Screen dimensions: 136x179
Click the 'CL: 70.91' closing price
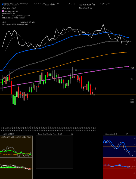pyautogui.click(x=50, y=5)
